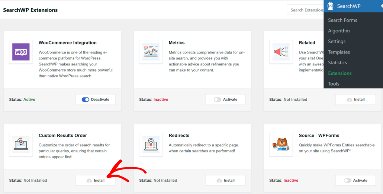Viewport: 383px width, 194px height.
Task: Click Status: Not Installed on Related card
Action: pos(288,100)
